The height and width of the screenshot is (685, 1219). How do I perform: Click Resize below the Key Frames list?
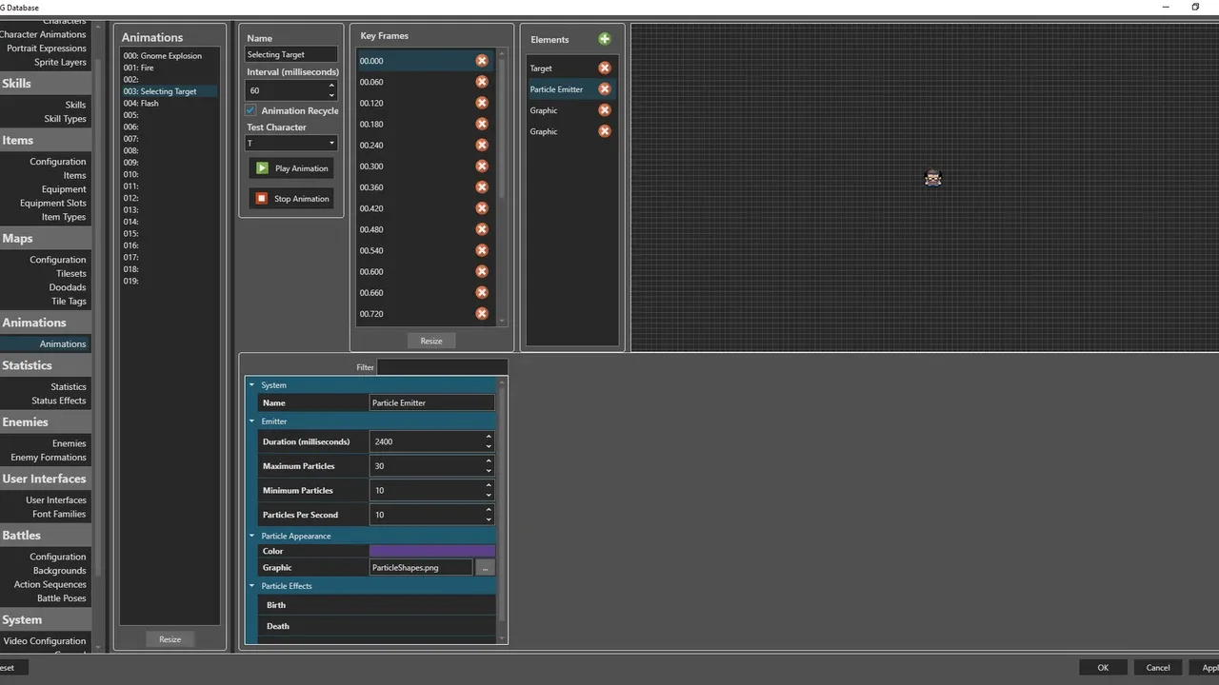431,341
